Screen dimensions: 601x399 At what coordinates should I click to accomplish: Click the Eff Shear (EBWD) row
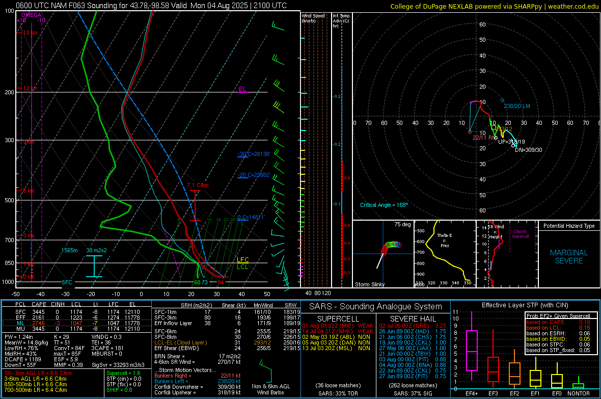227,348
